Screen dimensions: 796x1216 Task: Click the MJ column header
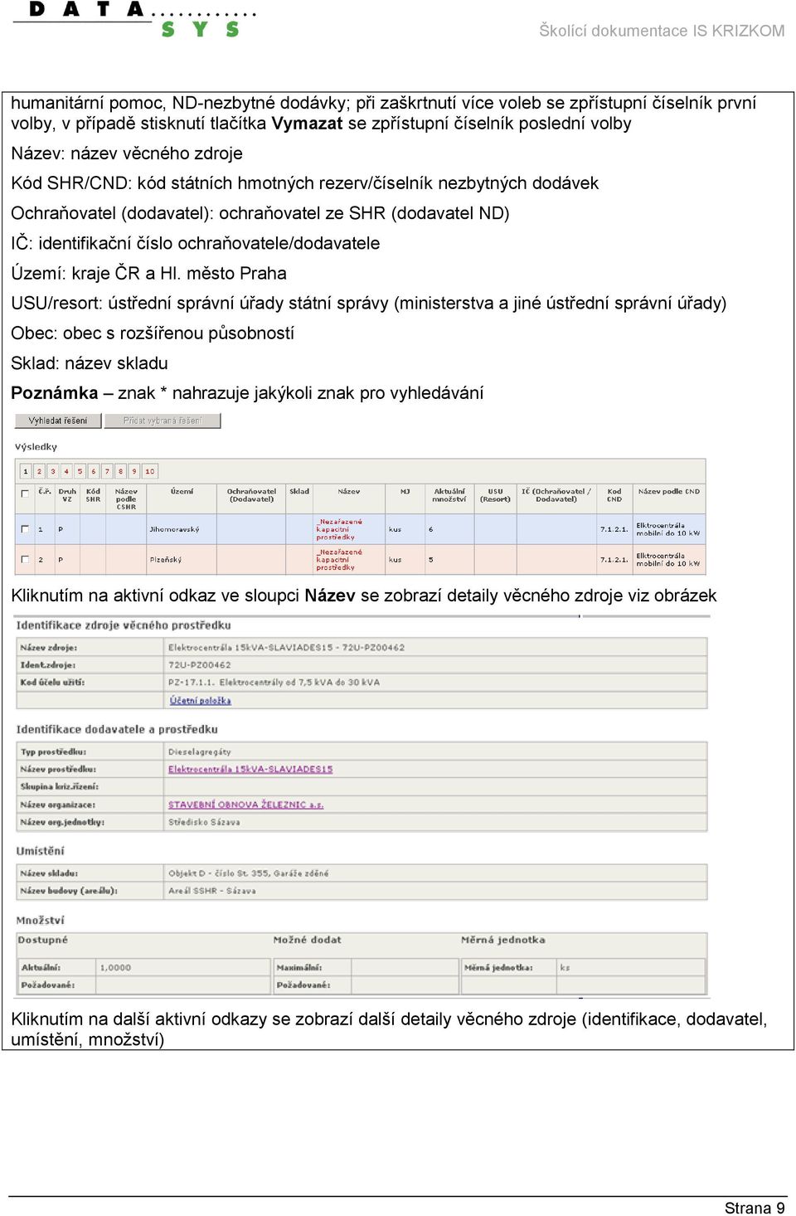(405, 492)
